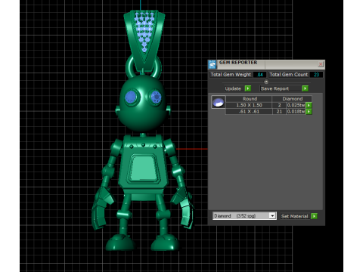This screenshot has width=363, height=272.
Task: Close the Gem Reporter panel
Action: click(321, 64)
